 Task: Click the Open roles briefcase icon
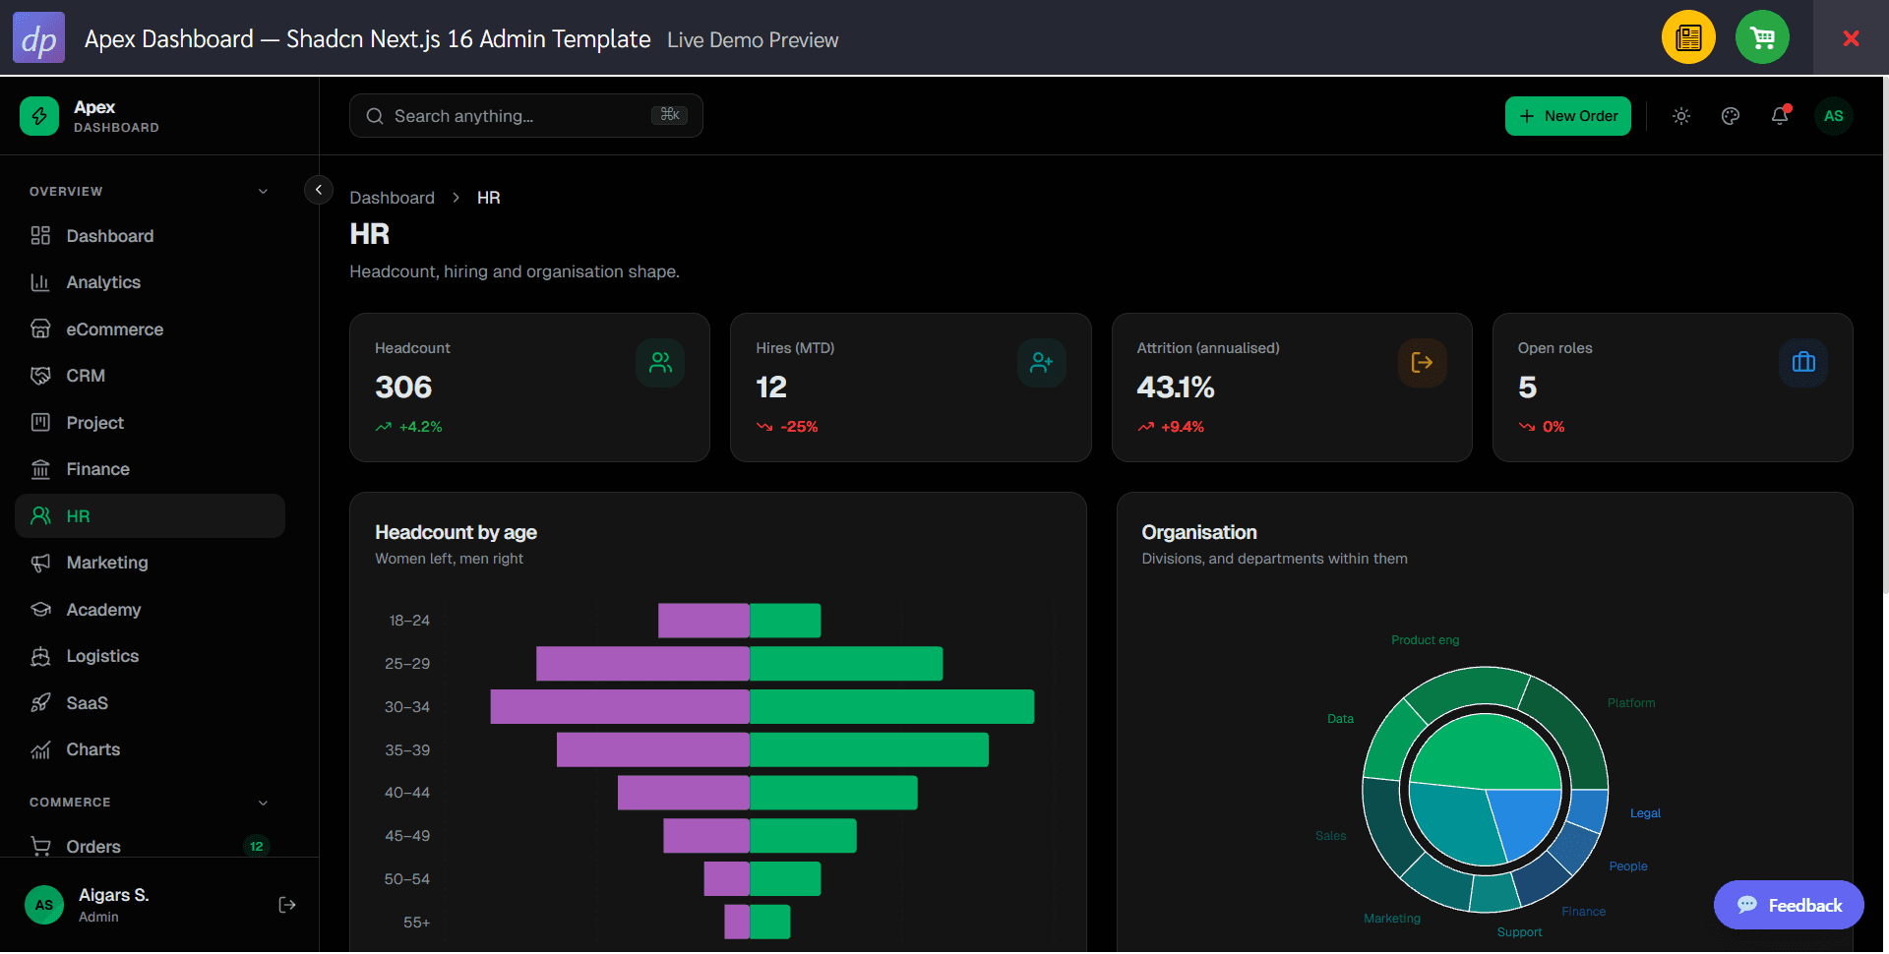click(1803, 363)
